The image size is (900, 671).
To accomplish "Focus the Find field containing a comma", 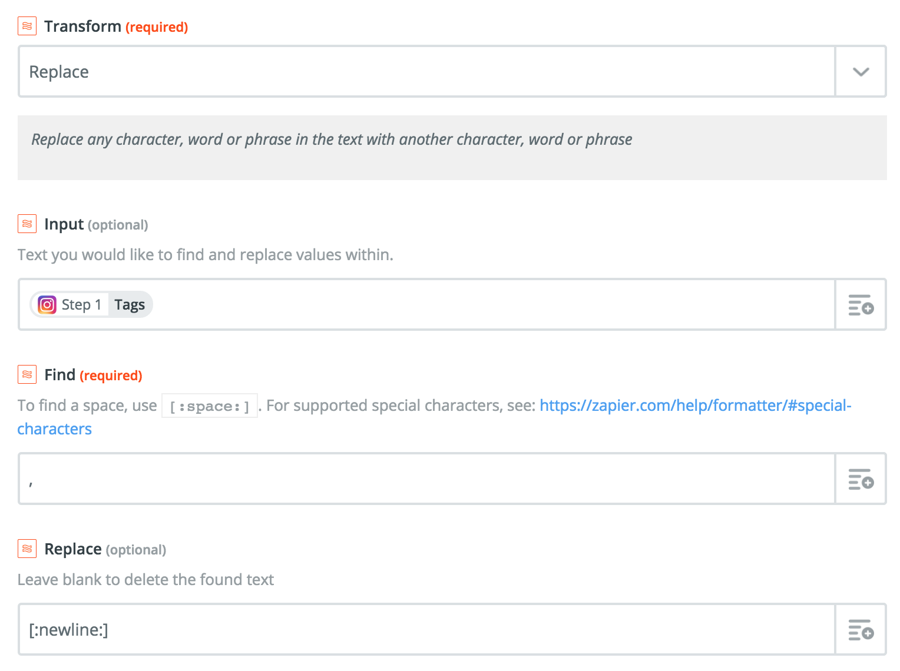I will (x=427, y=479).
